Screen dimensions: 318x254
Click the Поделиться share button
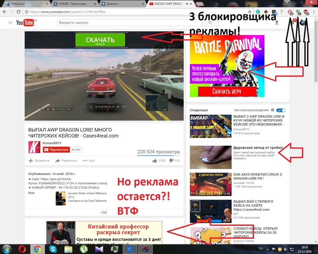point(66,161)
